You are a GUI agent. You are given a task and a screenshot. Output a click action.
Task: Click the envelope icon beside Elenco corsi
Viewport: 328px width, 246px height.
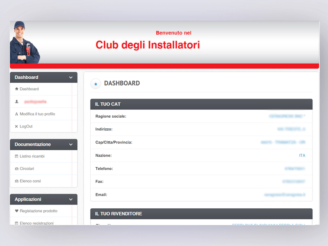[16, 181]
